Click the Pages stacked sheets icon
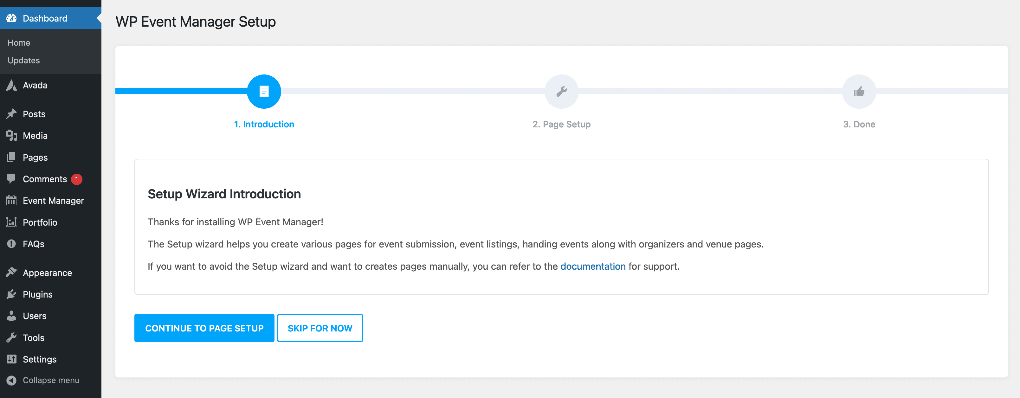 coord(11,157)
